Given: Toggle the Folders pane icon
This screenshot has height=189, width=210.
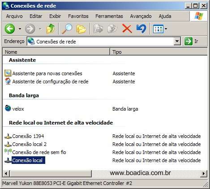Looking at the screenshot, I should pyautogui.click(x=81, y=29).
